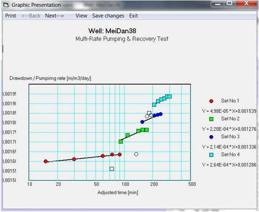The height and width of the screenshot is (212, 259).
Task: Select the green Set No 2 legend square
Action: pyautogui.click(x=211, y=119)
